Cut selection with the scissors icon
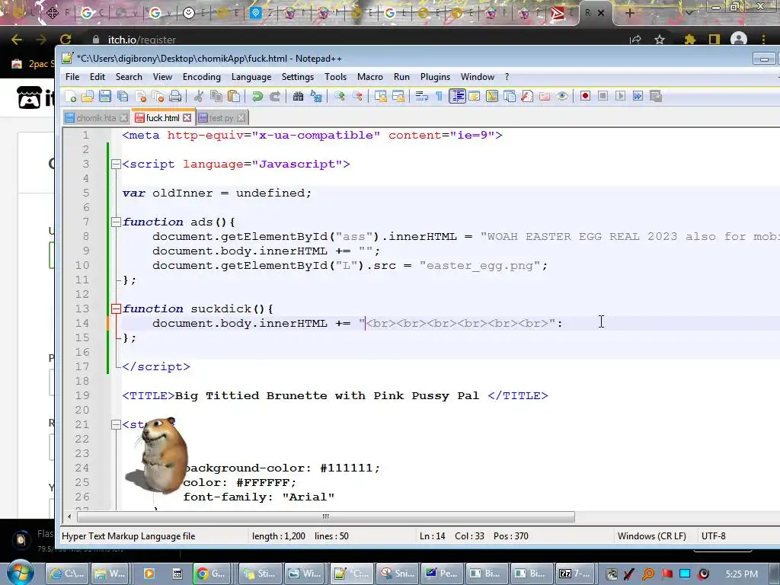This screenshot has width=780, height=585. click(199, 96)
